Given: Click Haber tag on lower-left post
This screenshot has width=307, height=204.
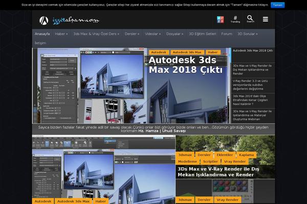Looking at the screenshot, I should click(101, 201).
